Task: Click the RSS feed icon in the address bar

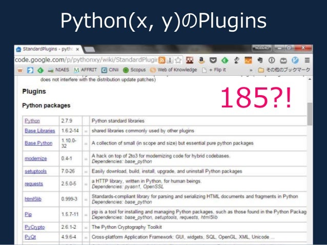Action: coord(162,60)
